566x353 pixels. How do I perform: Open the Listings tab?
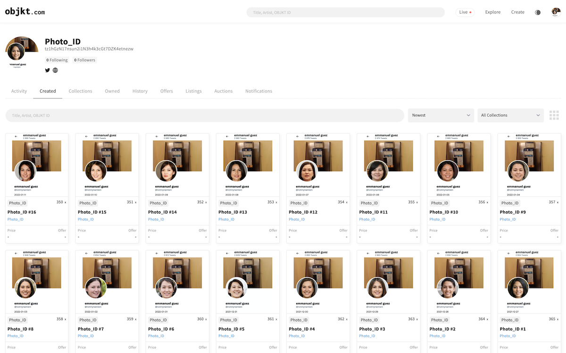click(194, 91)
